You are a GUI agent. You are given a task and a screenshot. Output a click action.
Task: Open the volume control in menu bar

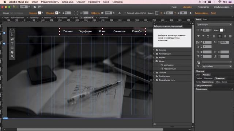pyautogui.click(x=225, y=2)
